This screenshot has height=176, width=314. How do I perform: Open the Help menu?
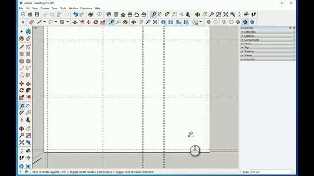97,8
